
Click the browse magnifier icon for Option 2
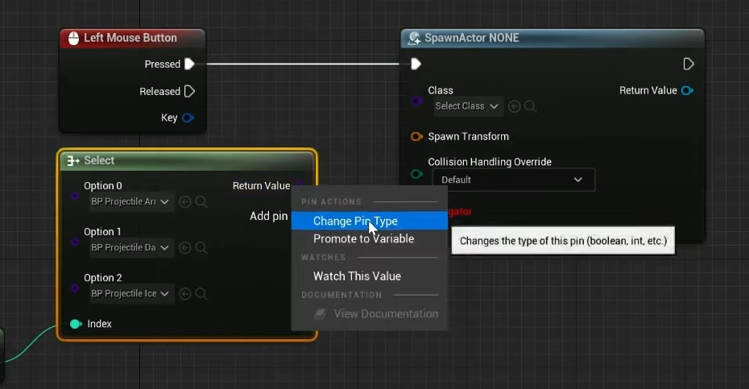[x=201, y=294]
